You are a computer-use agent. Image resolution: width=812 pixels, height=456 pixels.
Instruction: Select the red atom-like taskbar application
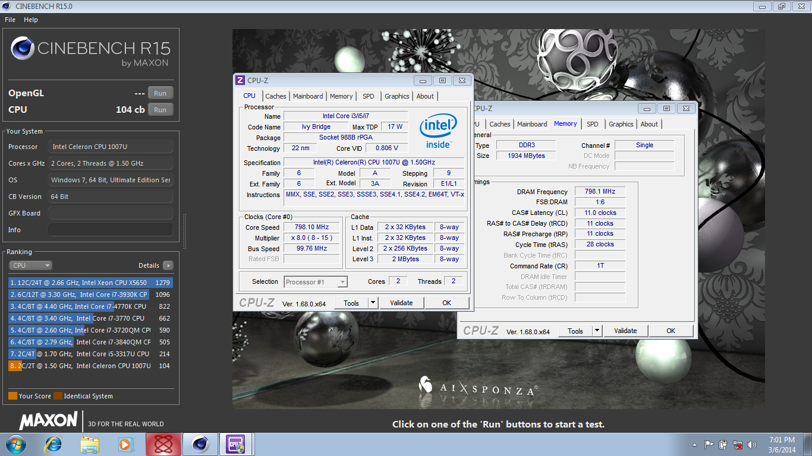coord(163,444)
